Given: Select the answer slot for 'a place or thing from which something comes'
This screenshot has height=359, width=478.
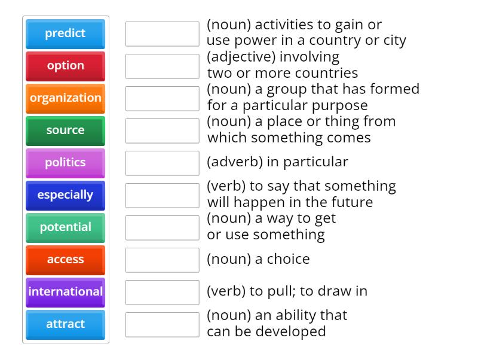Looking at the screenshot, I should pos(162,131).
